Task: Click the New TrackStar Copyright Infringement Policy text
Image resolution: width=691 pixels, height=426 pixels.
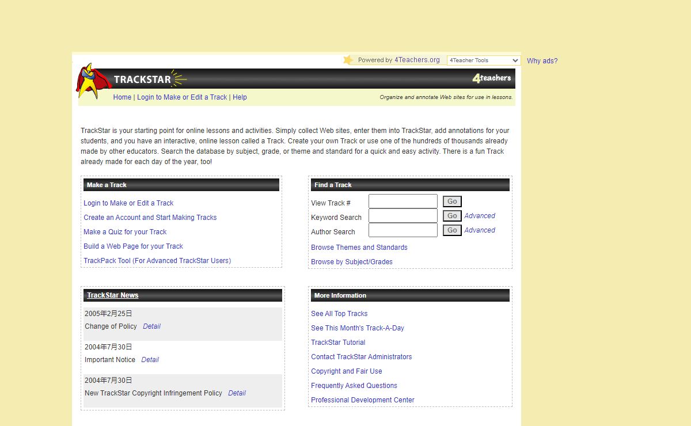Action: (153, 393)
